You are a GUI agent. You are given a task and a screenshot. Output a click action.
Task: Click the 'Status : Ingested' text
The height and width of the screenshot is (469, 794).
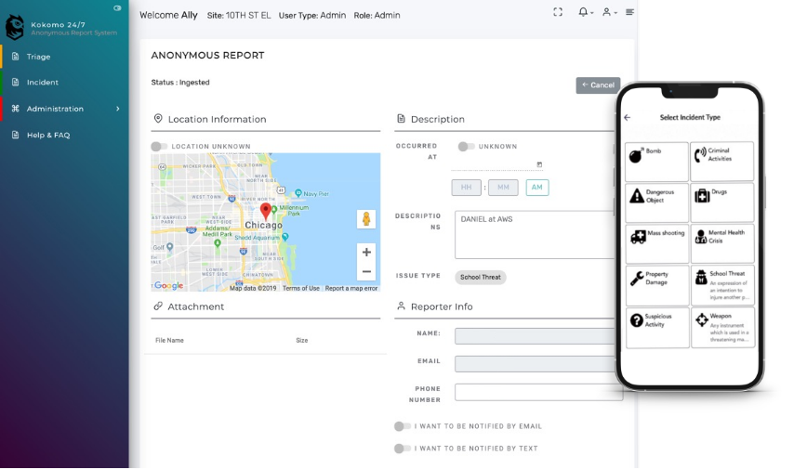pyautogui.click(x=179, y=83)
